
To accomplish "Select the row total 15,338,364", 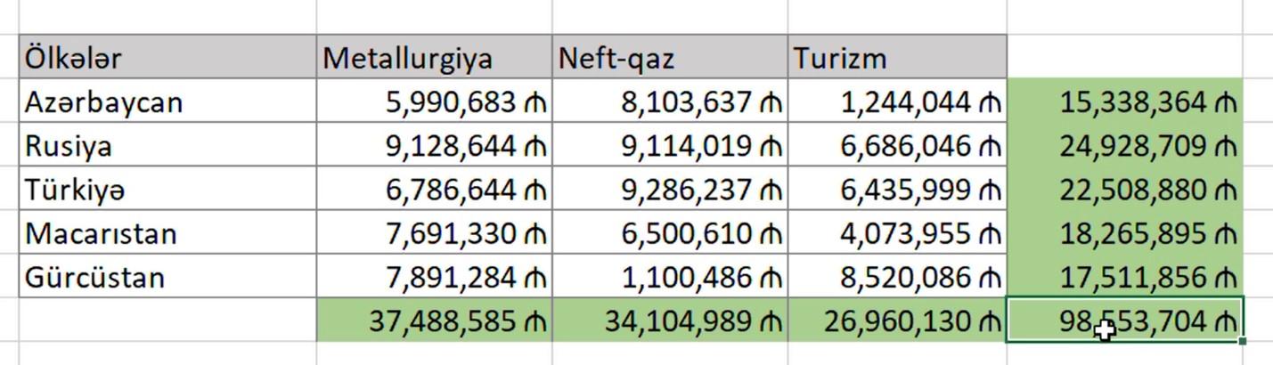I will (1125, 101).
